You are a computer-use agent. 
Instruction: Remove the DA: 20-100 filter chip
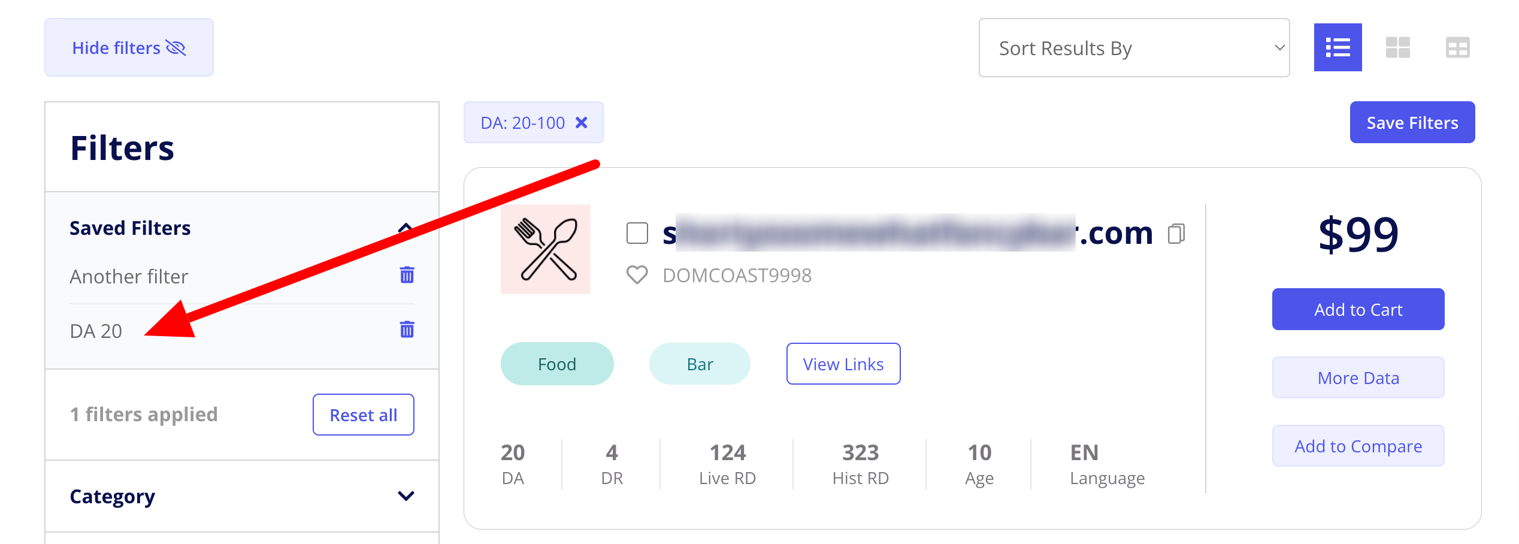click(581, 123)
